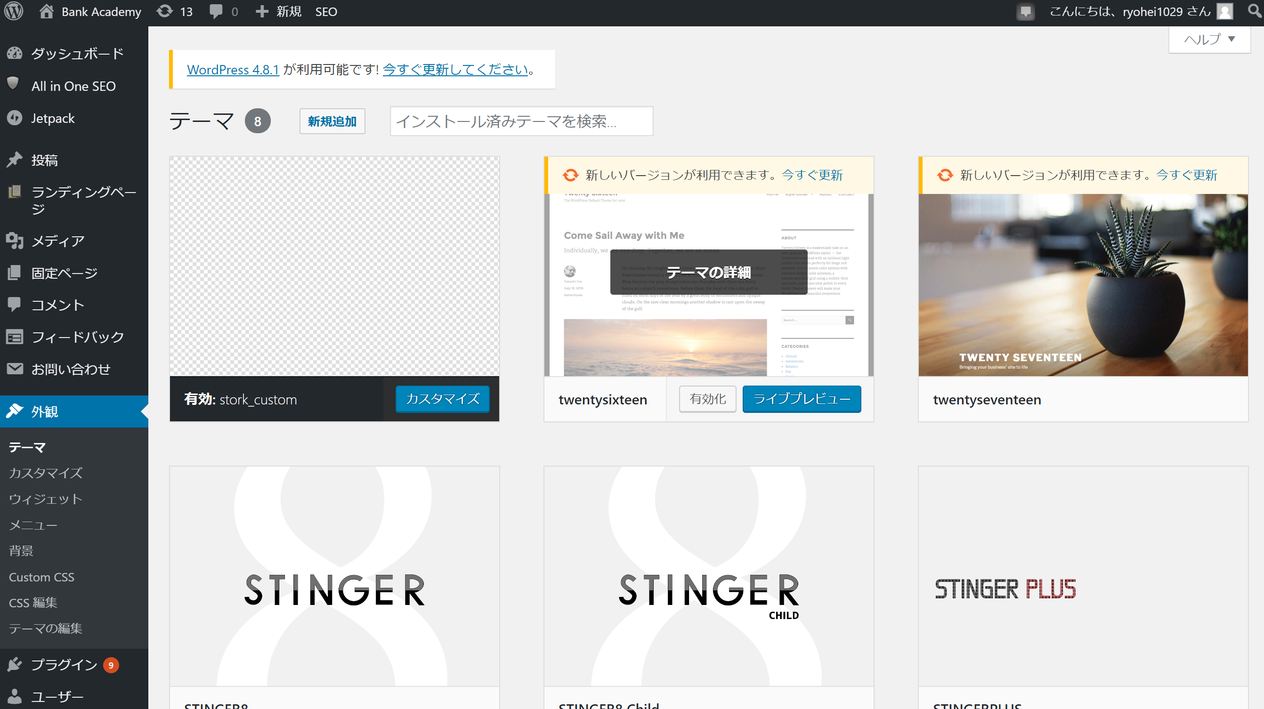Click the theme count badge 8
Screen dimensions: 1264x709
coord(258,121)
